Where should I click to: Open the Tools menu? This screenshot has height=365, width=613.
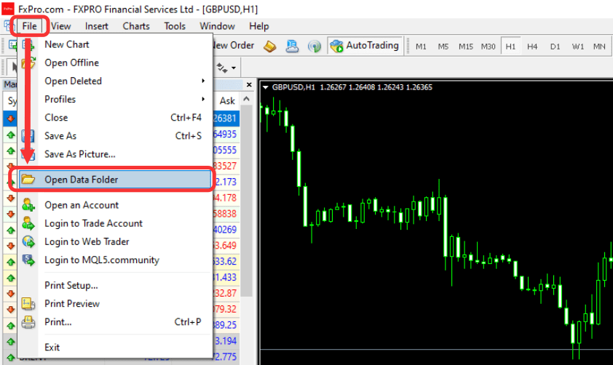(x=175, y=26)
